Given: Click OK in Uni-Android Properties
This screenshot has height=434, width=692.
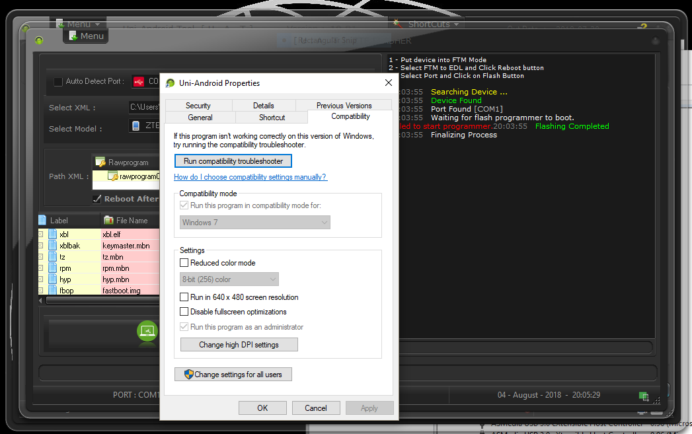Looking at the screenshot, I should 262,408.
